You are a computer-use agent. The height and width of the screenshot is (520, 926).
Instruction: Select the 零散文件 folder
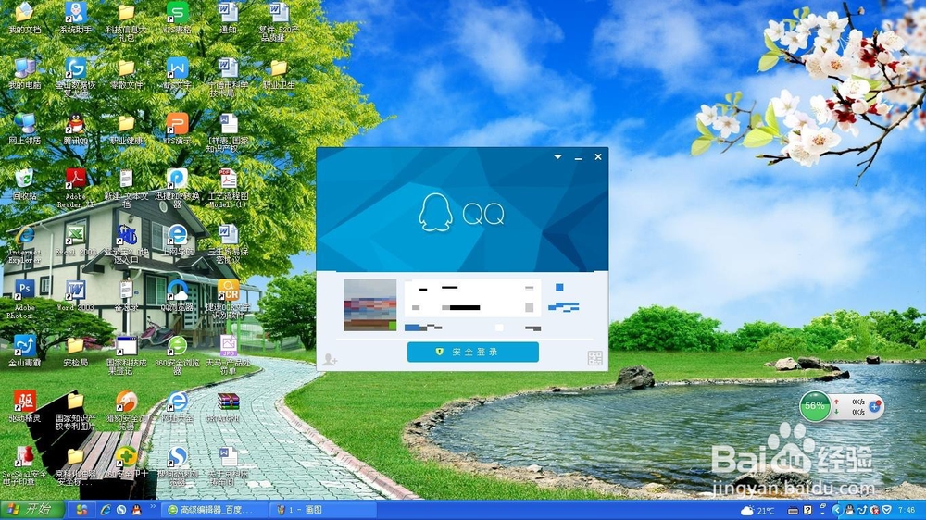126,74
